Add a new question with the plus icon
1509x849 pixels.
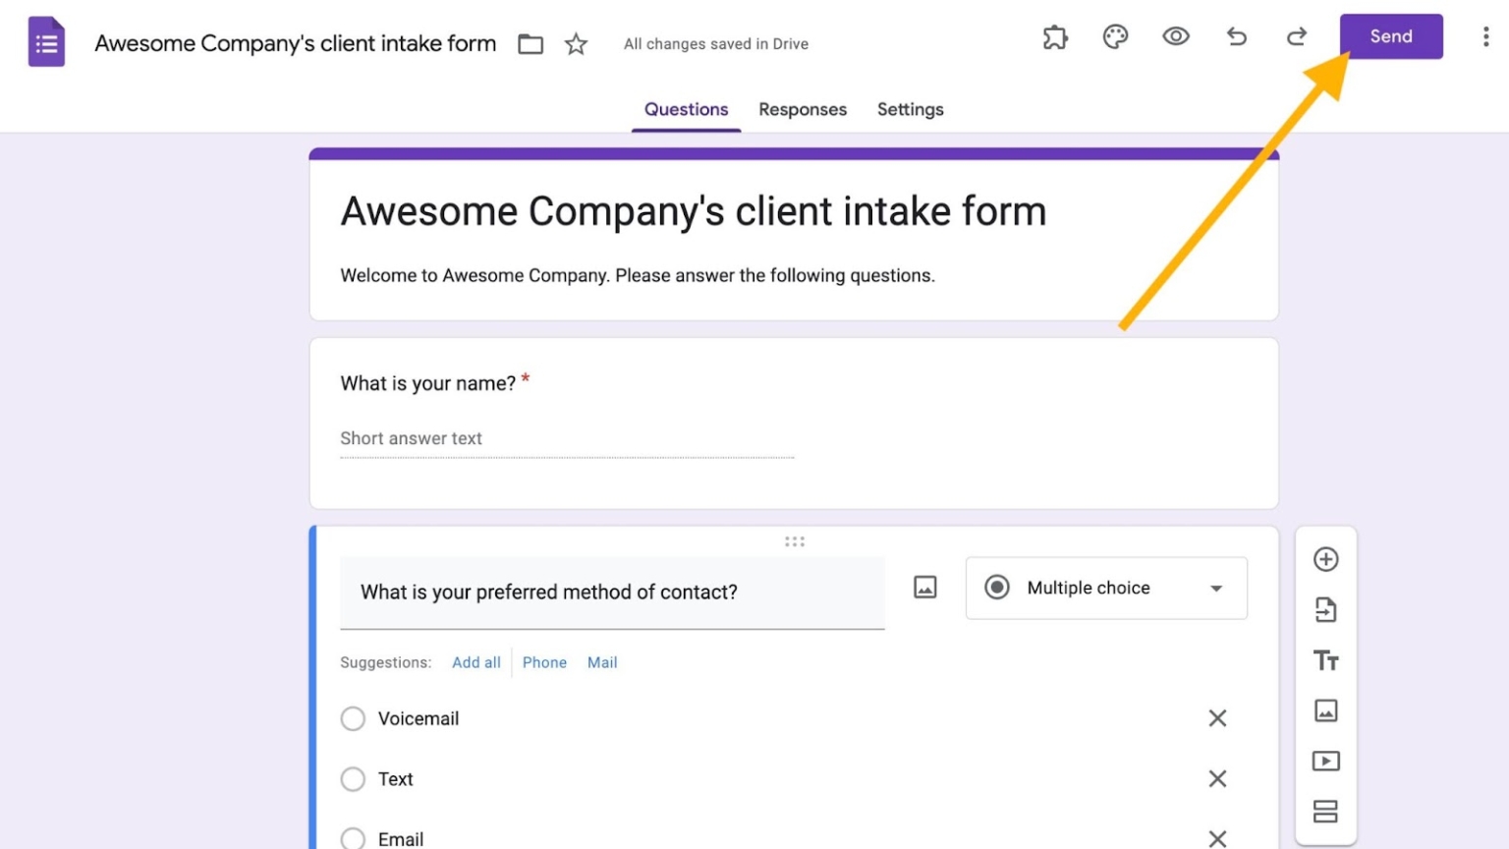click(1326, 558)
